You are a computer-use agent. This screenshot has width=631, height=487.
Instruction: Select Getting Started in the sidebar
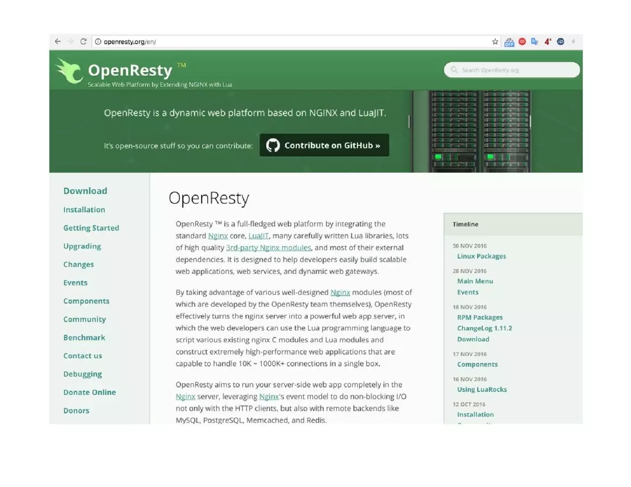[91, 228]
